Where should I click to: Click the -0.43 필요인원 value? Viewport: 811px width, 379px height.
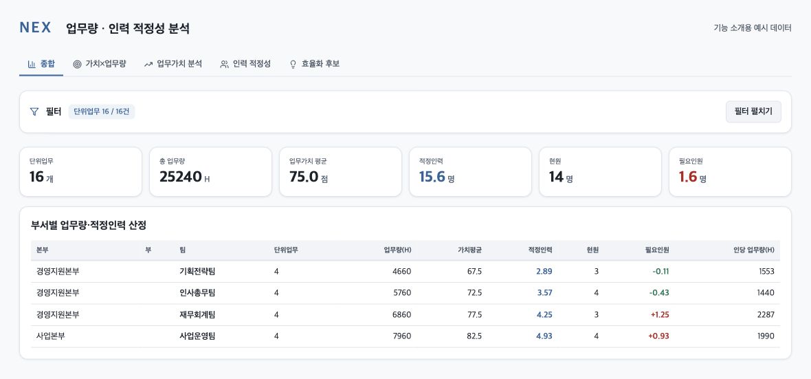[x=659, y=293]
